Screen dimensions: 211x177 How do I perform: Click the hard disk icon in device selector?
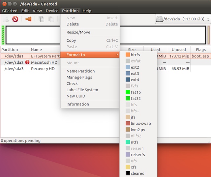pos(159,19)
